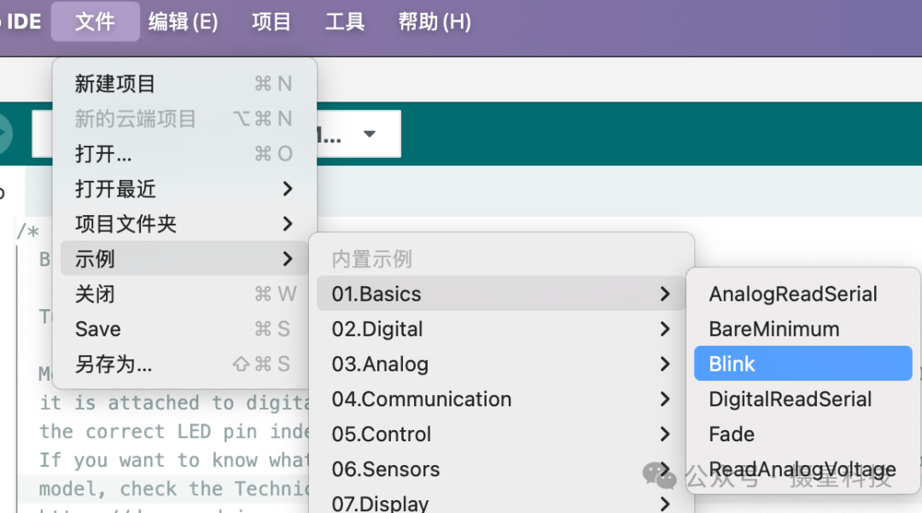Screen dimensions: 922x513
Task: Choose 另存为... to save a copy
Action: point(114,364)
